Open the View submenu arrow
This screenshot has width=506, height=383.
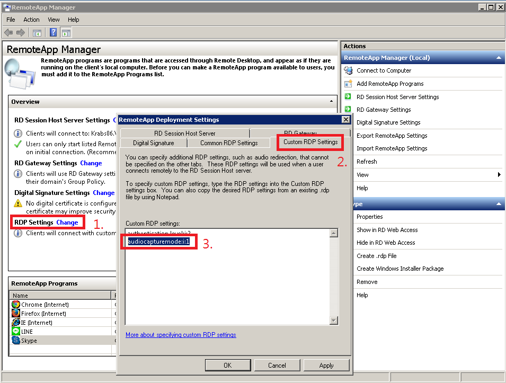point(499,174)
